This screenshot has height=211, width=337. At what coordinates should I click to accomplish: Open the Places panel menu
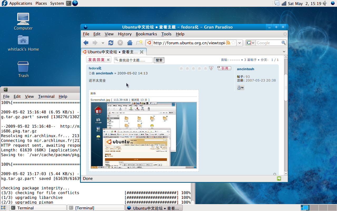point(41,3)
